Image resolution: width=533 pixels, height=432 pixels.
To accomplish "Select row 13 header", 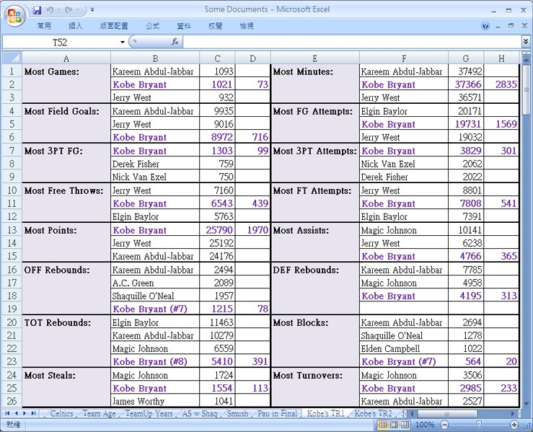I will pos(12,230).
